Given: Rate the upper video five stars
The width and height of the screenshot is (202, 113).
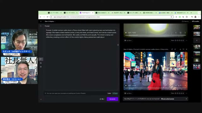Looking at the screenshot, I should [x=183, y=40].
